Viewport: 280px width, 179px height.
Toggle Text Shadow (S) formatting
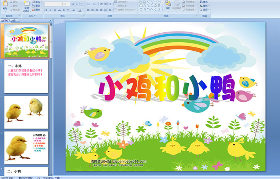[x=64, y=10]
